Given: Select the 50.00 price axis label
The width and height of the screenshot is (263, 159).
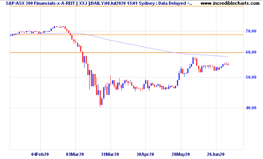Looking at the screenshot, I should [x=251, y=77].
